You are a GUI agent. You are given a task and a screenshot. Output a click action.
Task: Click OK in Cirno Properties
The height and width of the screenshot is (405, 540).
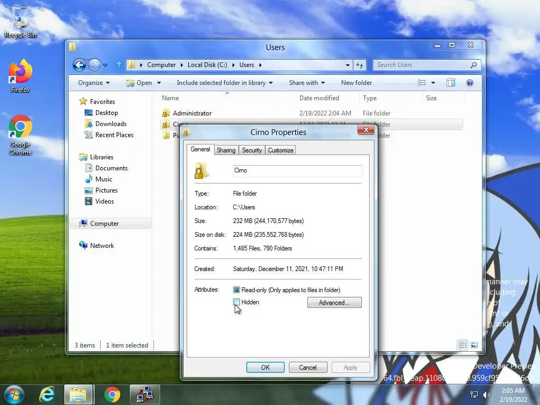(265, 368)
